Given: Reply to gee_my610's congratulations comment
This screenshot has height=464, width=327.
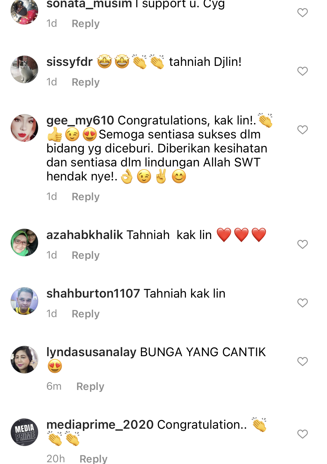Looking at the screenshot, I should [x=85, y=197].
